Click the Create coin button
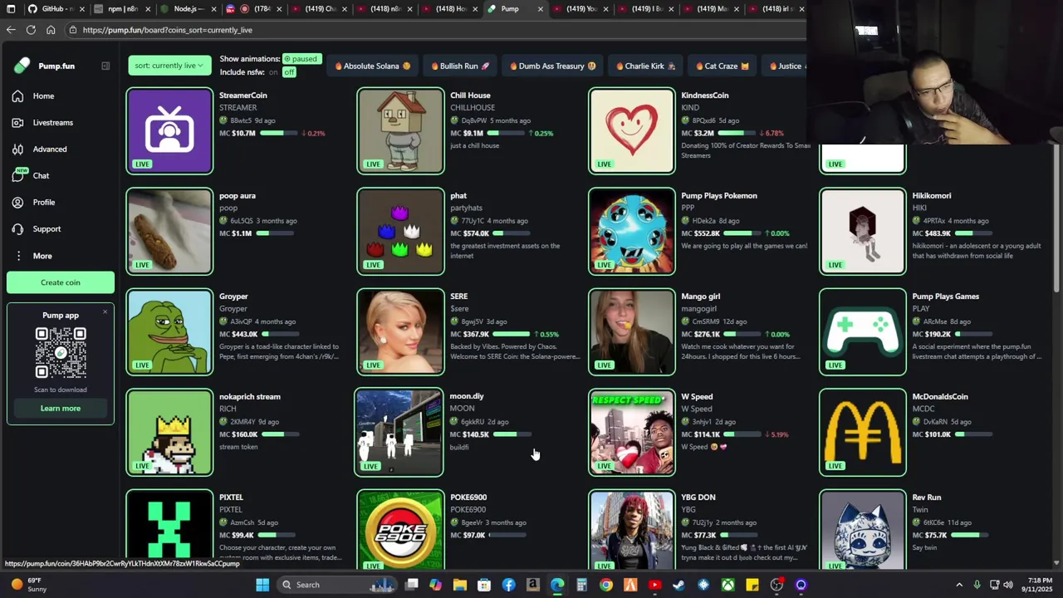The width and height of the screenshot is (1063, 598). (61, 282)
